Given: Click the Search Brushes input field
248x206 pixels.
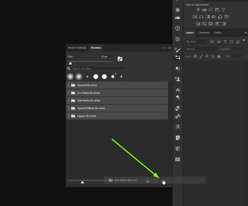Looking at the screenshot, I should [x=98, y=68].
